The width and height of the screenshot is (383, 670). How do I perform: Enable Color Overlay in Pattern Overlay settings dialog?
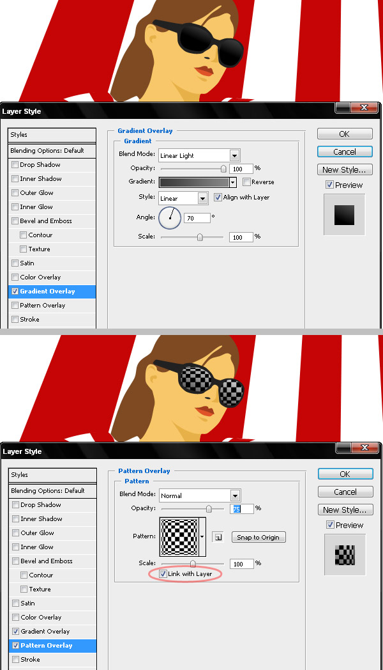16,618
